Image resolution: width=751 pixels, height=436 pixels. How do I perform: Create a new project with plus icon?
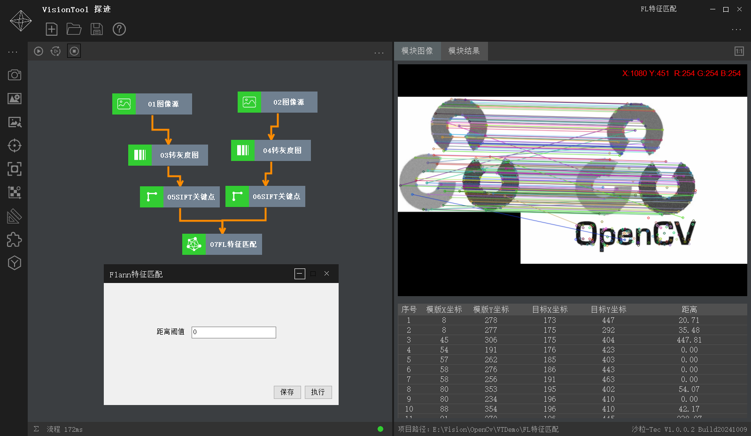(x=52, y=29)
